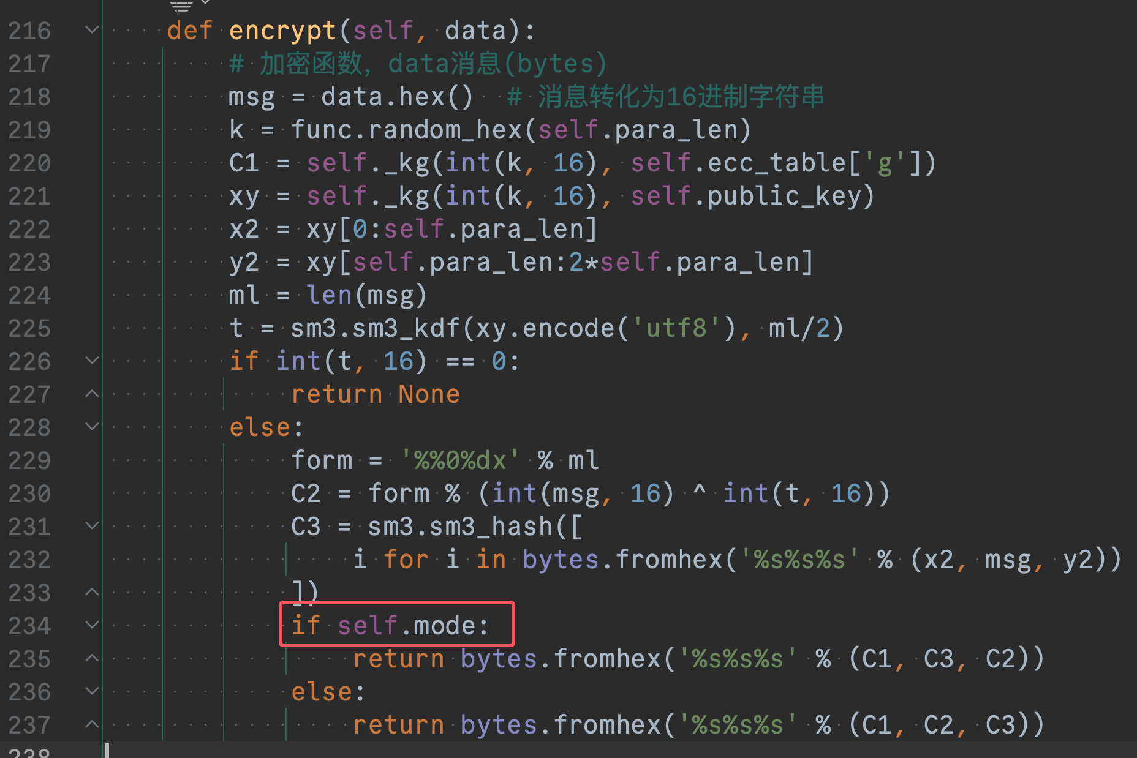Click line number 225 in the gutter

click(x=29, y=329)
